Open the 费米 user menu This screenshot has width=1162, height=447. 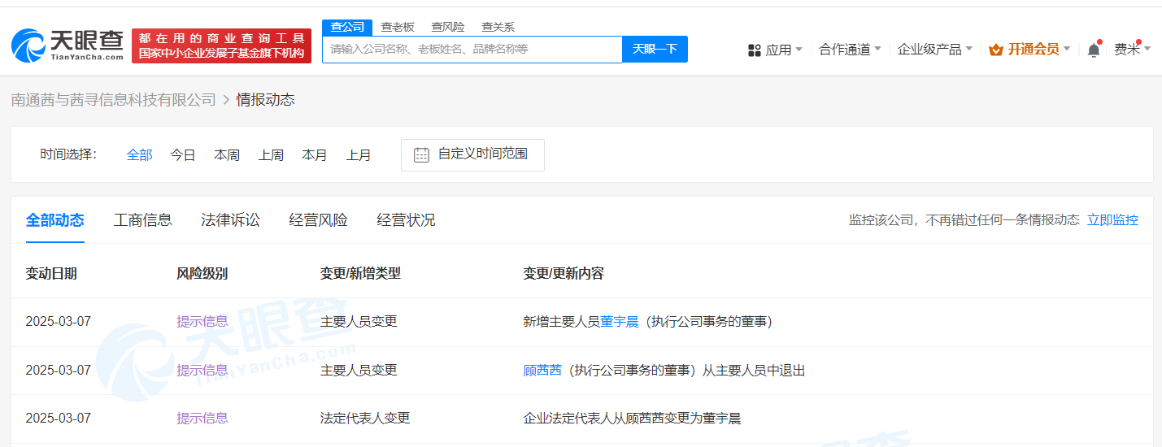1132,50
